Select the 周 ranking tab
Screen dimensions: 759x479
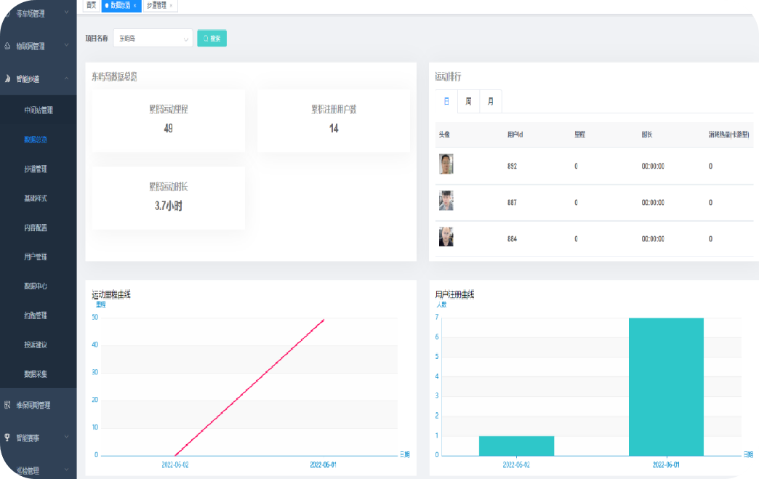tap(468, 101)
